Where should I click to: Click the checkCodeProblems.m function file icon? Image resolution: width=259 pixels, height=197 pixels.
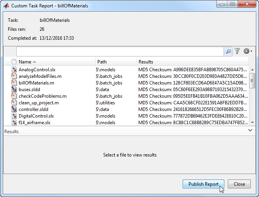pos(14,96)
